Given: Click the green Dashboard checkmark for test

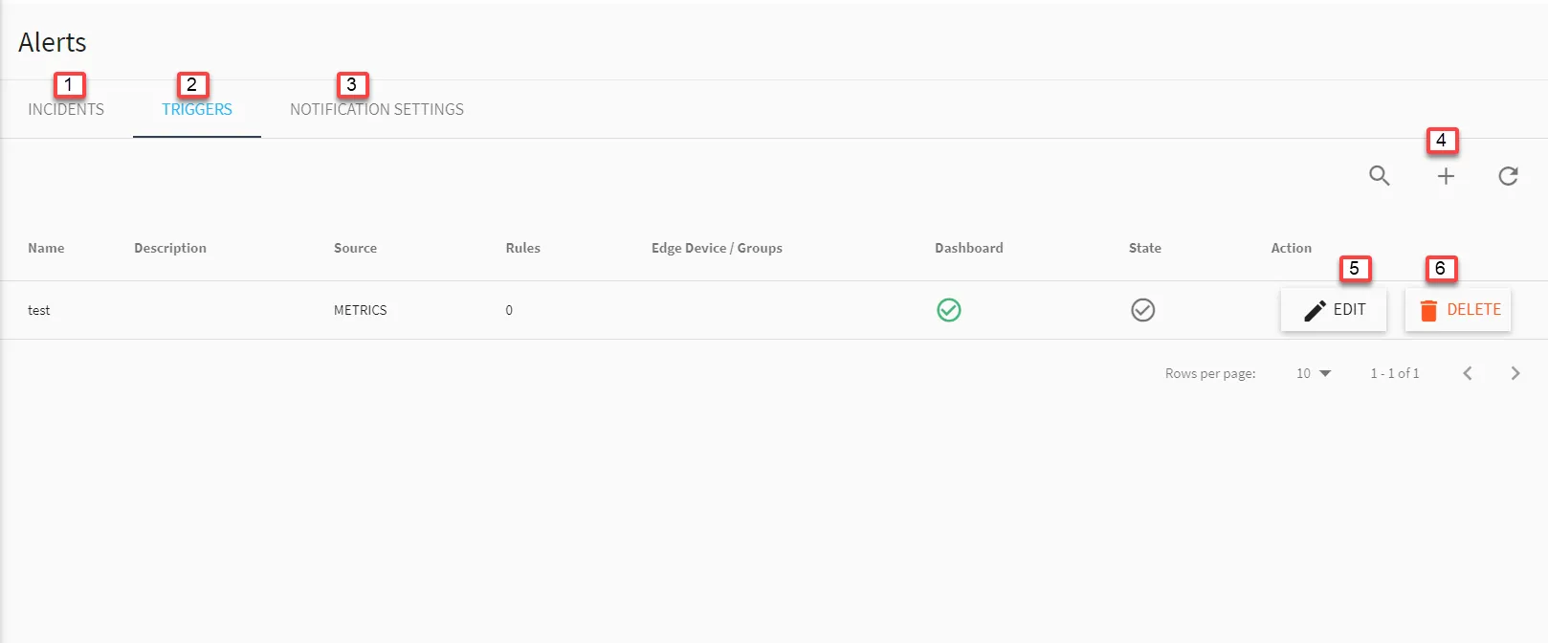Looking at the screenshot, I should (949, 310).
